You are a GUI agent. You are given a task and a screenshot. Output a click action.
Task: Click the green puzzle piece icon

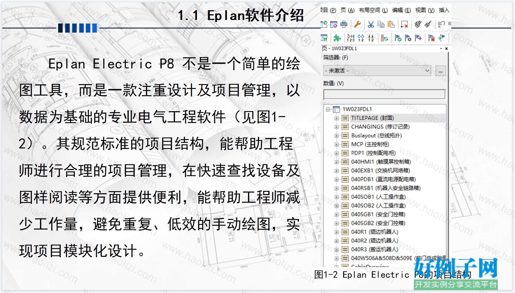tap(337, 38)
